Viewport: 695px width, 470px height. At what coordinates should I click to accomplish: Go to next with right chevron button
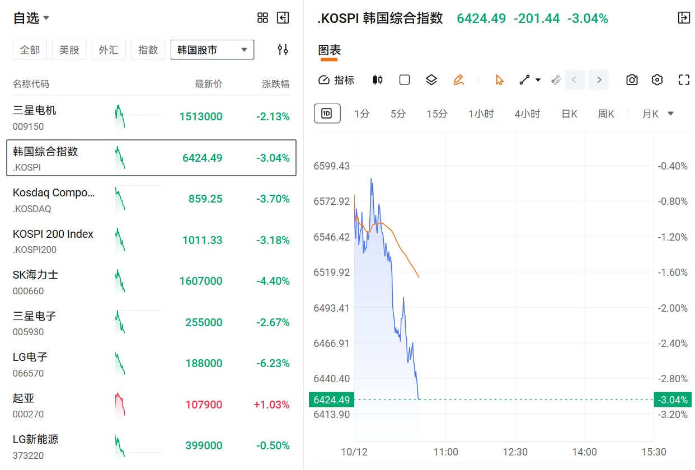tap(599, 80)
